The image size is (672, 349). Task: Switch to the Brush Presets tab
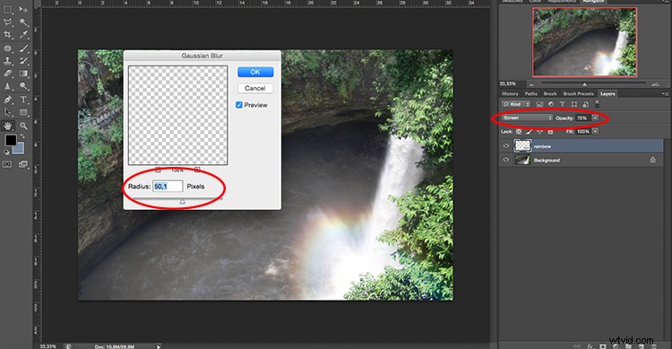(578, 93)
